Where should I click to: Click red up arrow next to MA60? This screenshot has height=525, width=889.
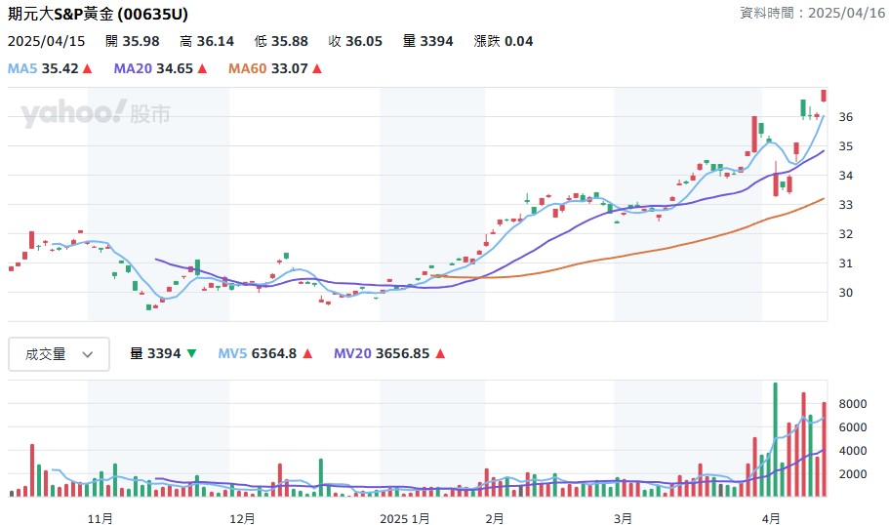point(317,68)
